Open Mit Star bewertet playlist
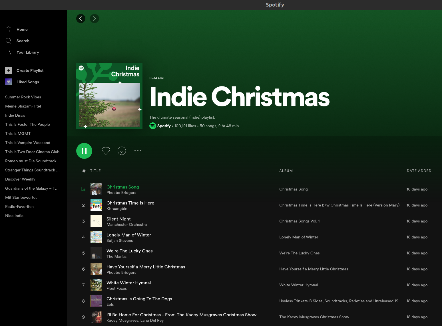Screen dimensions: 442x326 pyautogui.click(x=21, y=197)
